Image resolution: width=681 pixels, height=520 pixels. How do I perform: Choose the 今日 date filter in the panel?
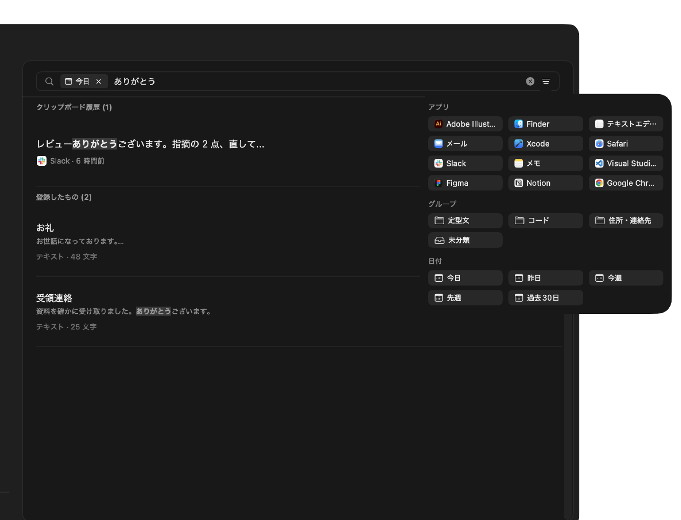coord(465,278)
